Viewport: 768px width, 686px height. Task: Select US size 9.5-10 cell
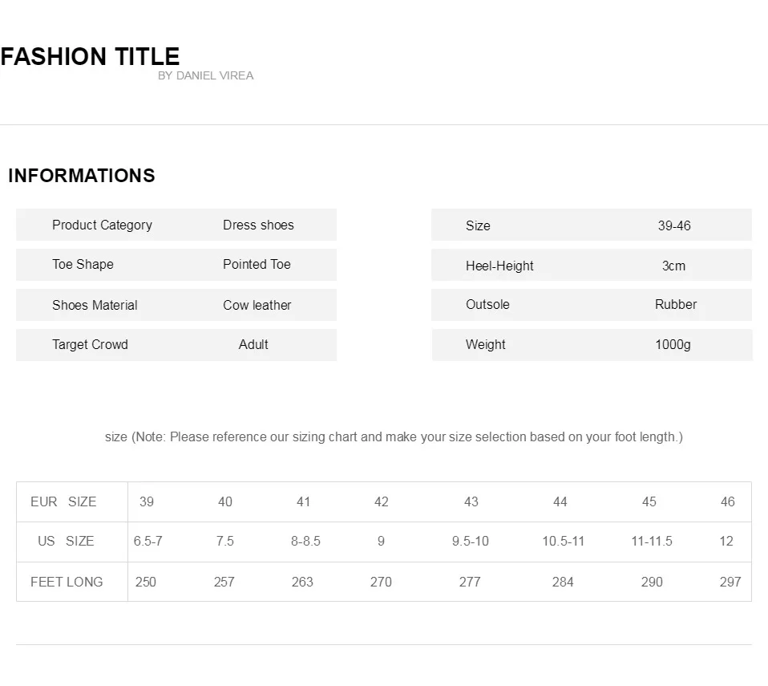pos(471,541)
